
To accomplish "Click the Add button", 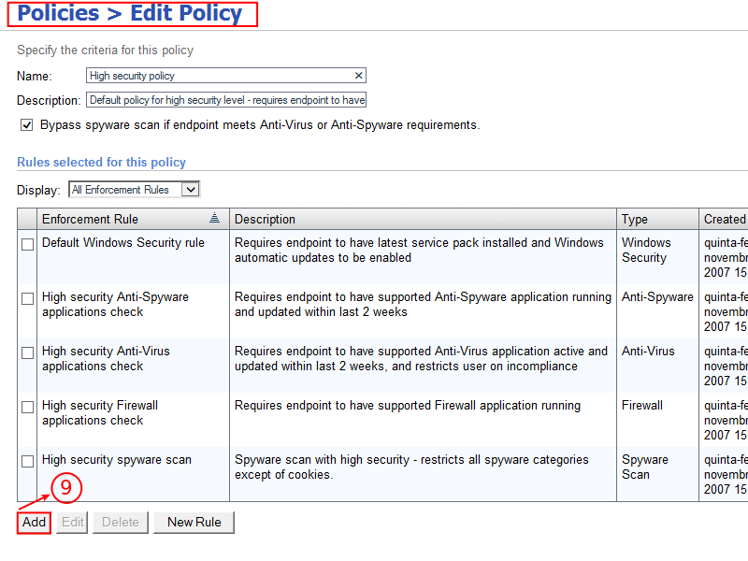I will tap(34, 523).
